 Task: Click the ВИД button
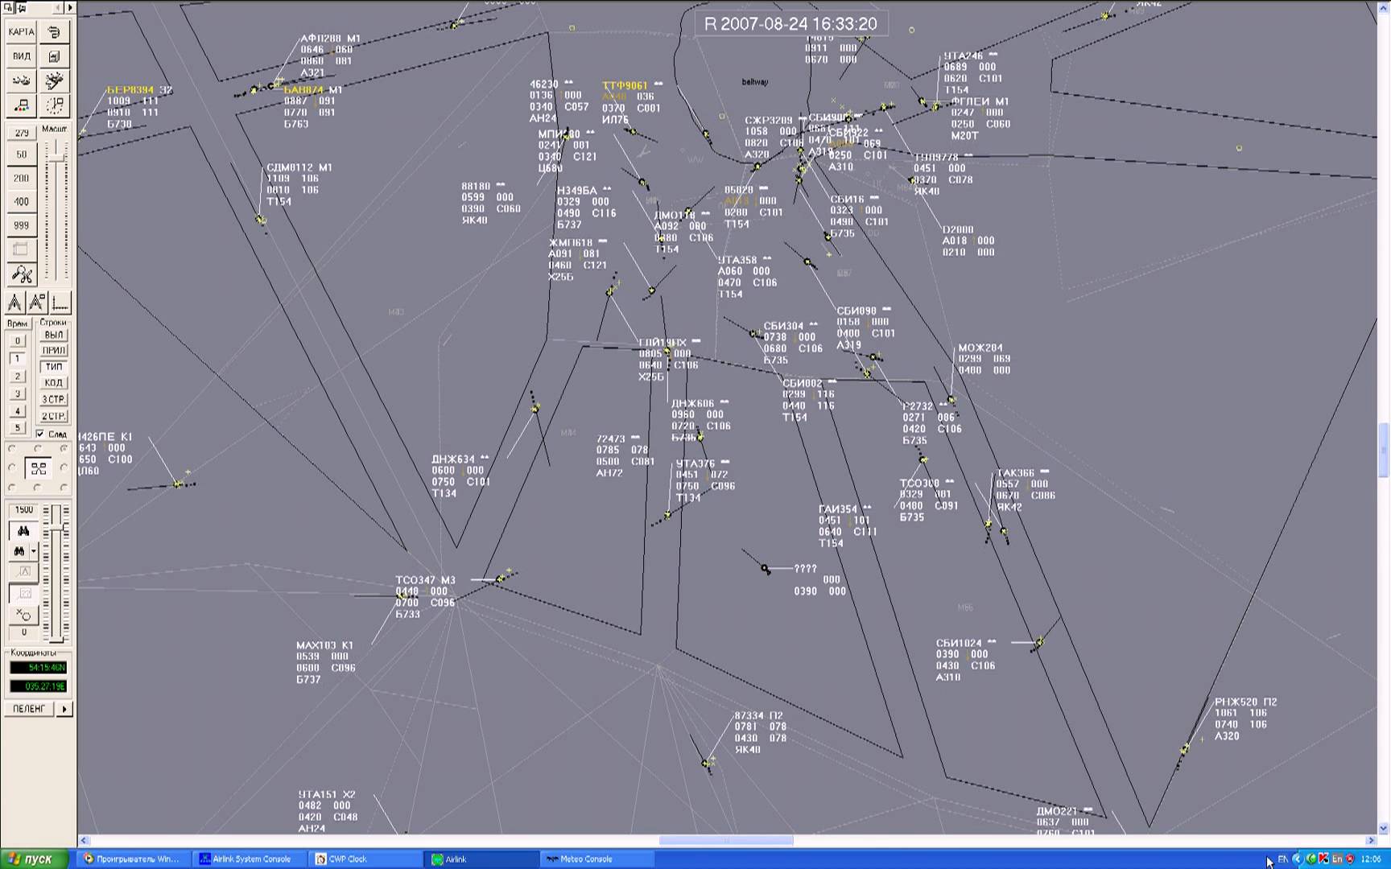tap(22, 56)
